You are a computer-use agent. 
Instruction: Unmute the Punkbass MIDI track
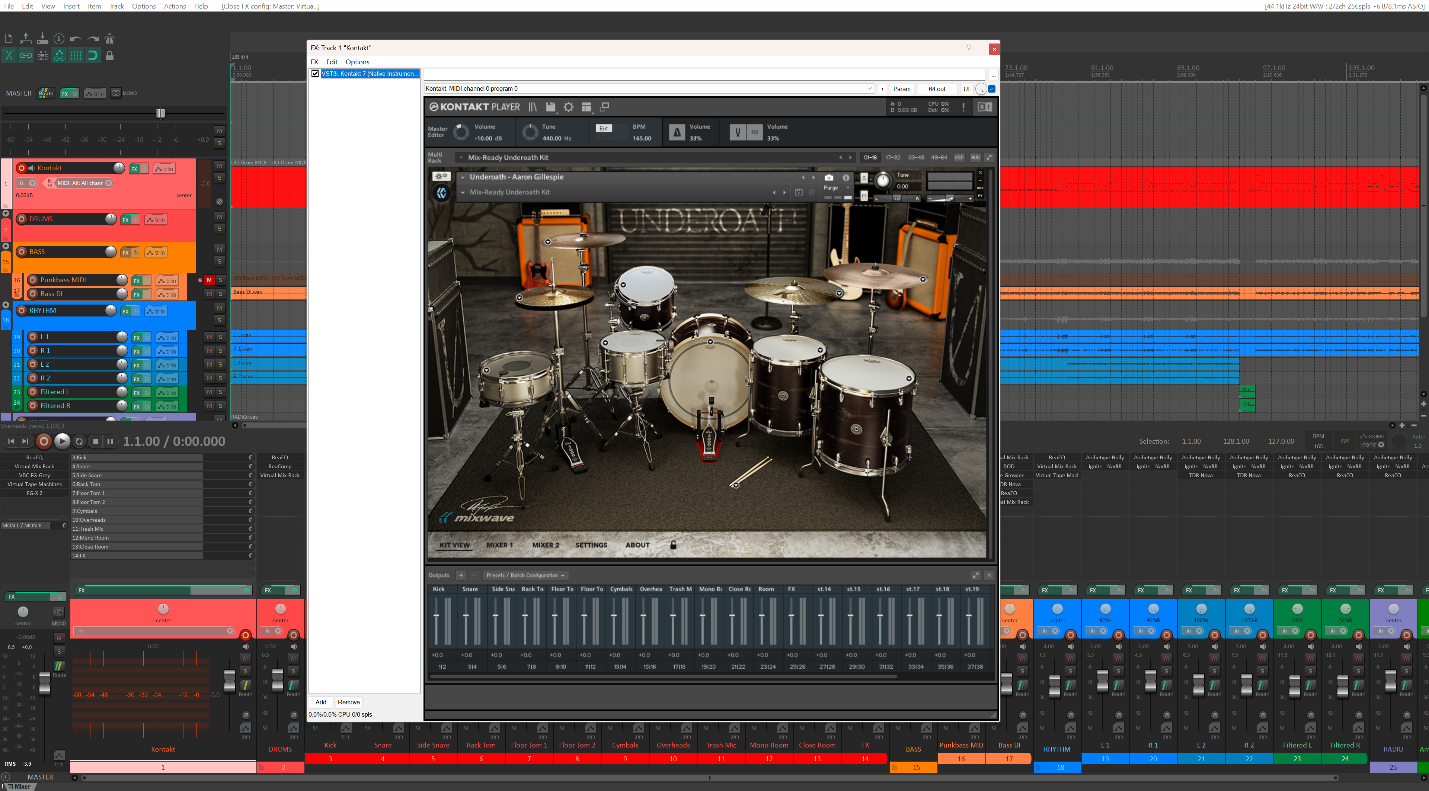(209, 280)
